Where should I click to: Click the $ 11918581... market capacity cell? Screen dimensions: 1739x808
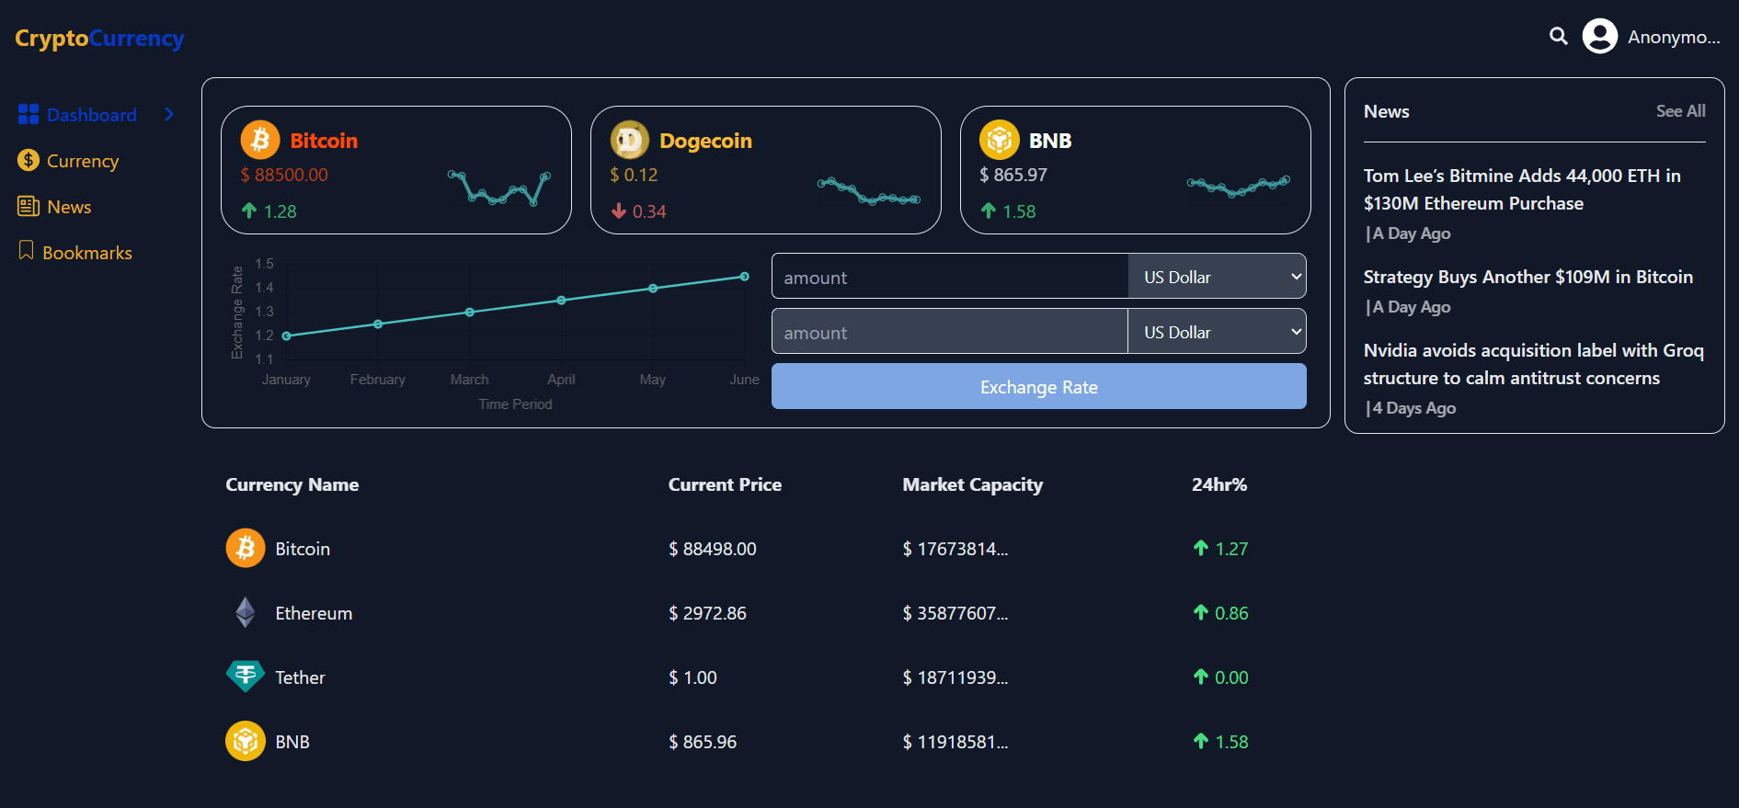tap(955, 742)
